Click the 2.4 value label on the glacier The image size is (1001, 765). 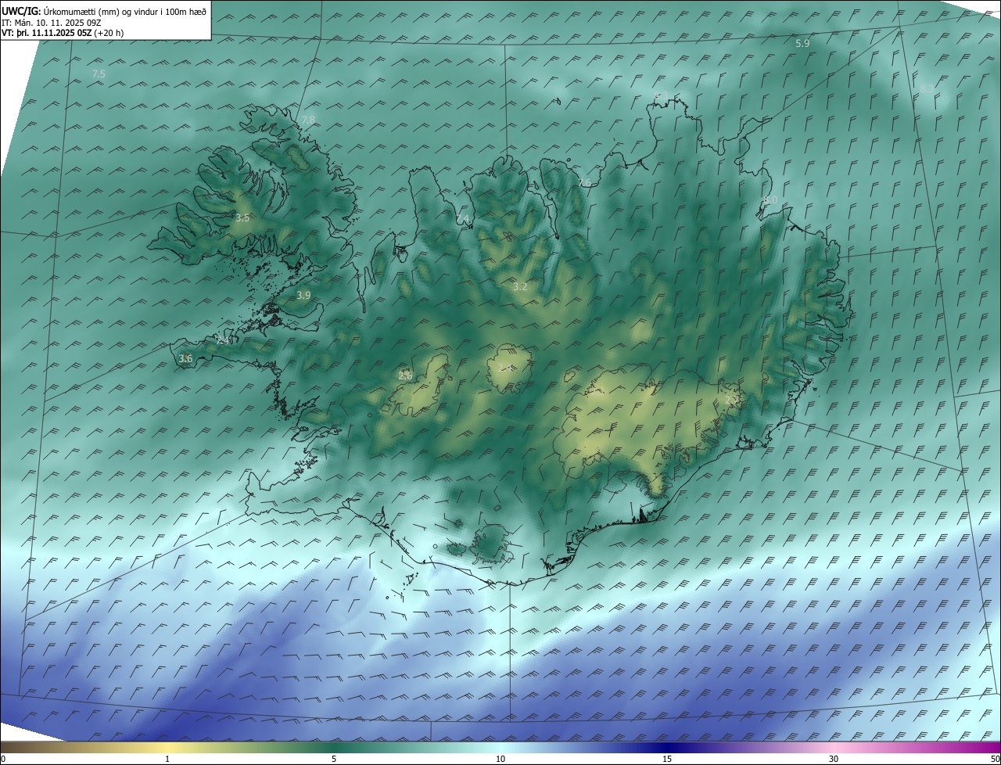click(x=506, y=368)
